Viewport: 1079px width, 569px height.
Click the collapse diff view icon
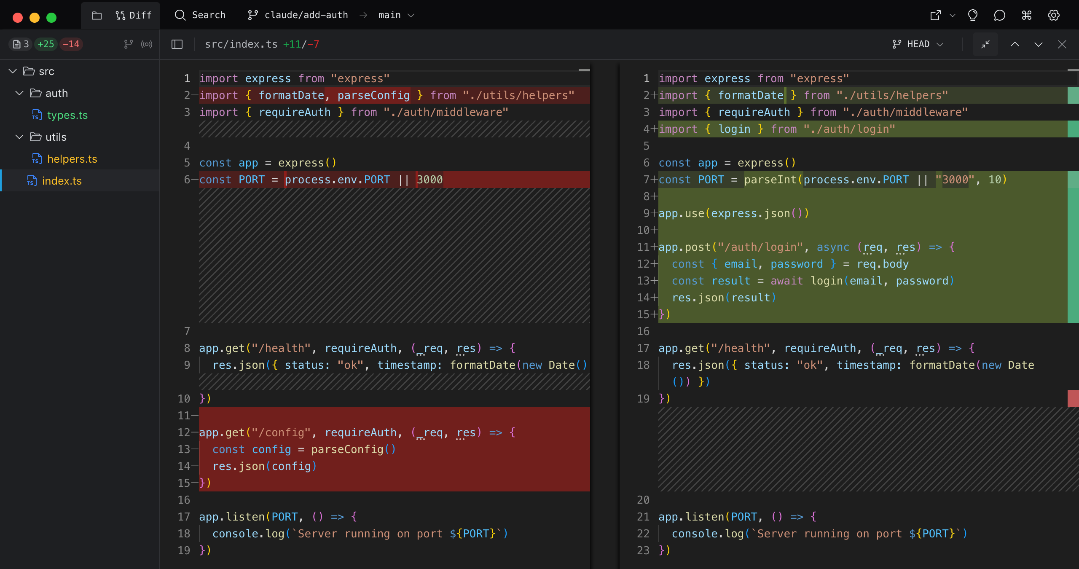coord(985,44)
